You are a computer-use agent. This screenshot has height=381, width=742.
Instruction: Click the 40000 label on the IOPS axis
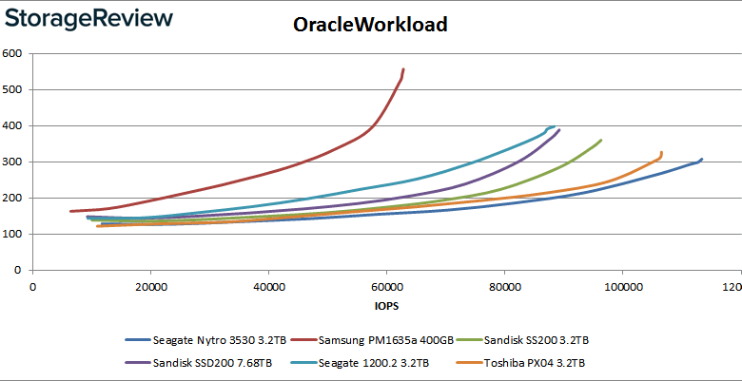pyautogui.click(x=268, y=287)
